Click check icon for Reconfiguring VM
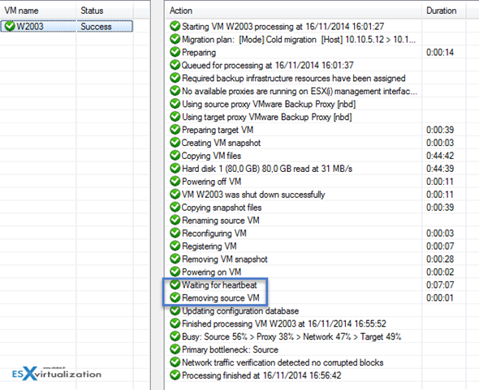479x390 pixels. tap(175, 233)
